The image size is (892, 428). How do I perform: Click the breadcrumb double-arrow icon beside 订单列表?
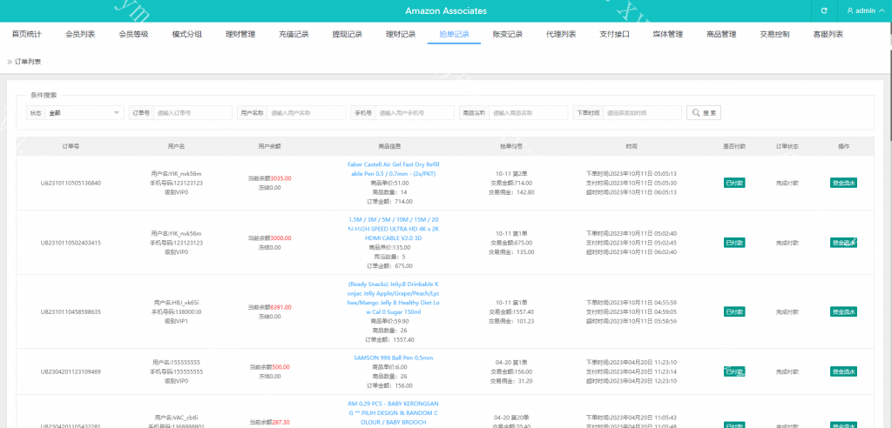tap(10, 62)
